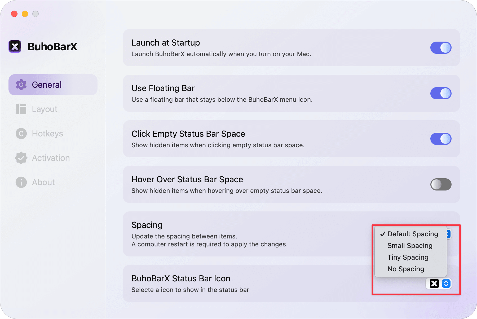The height and width of the screenshot is (319, 477).
Task: Click the Layout columns icon
Action: click(21, 109)
